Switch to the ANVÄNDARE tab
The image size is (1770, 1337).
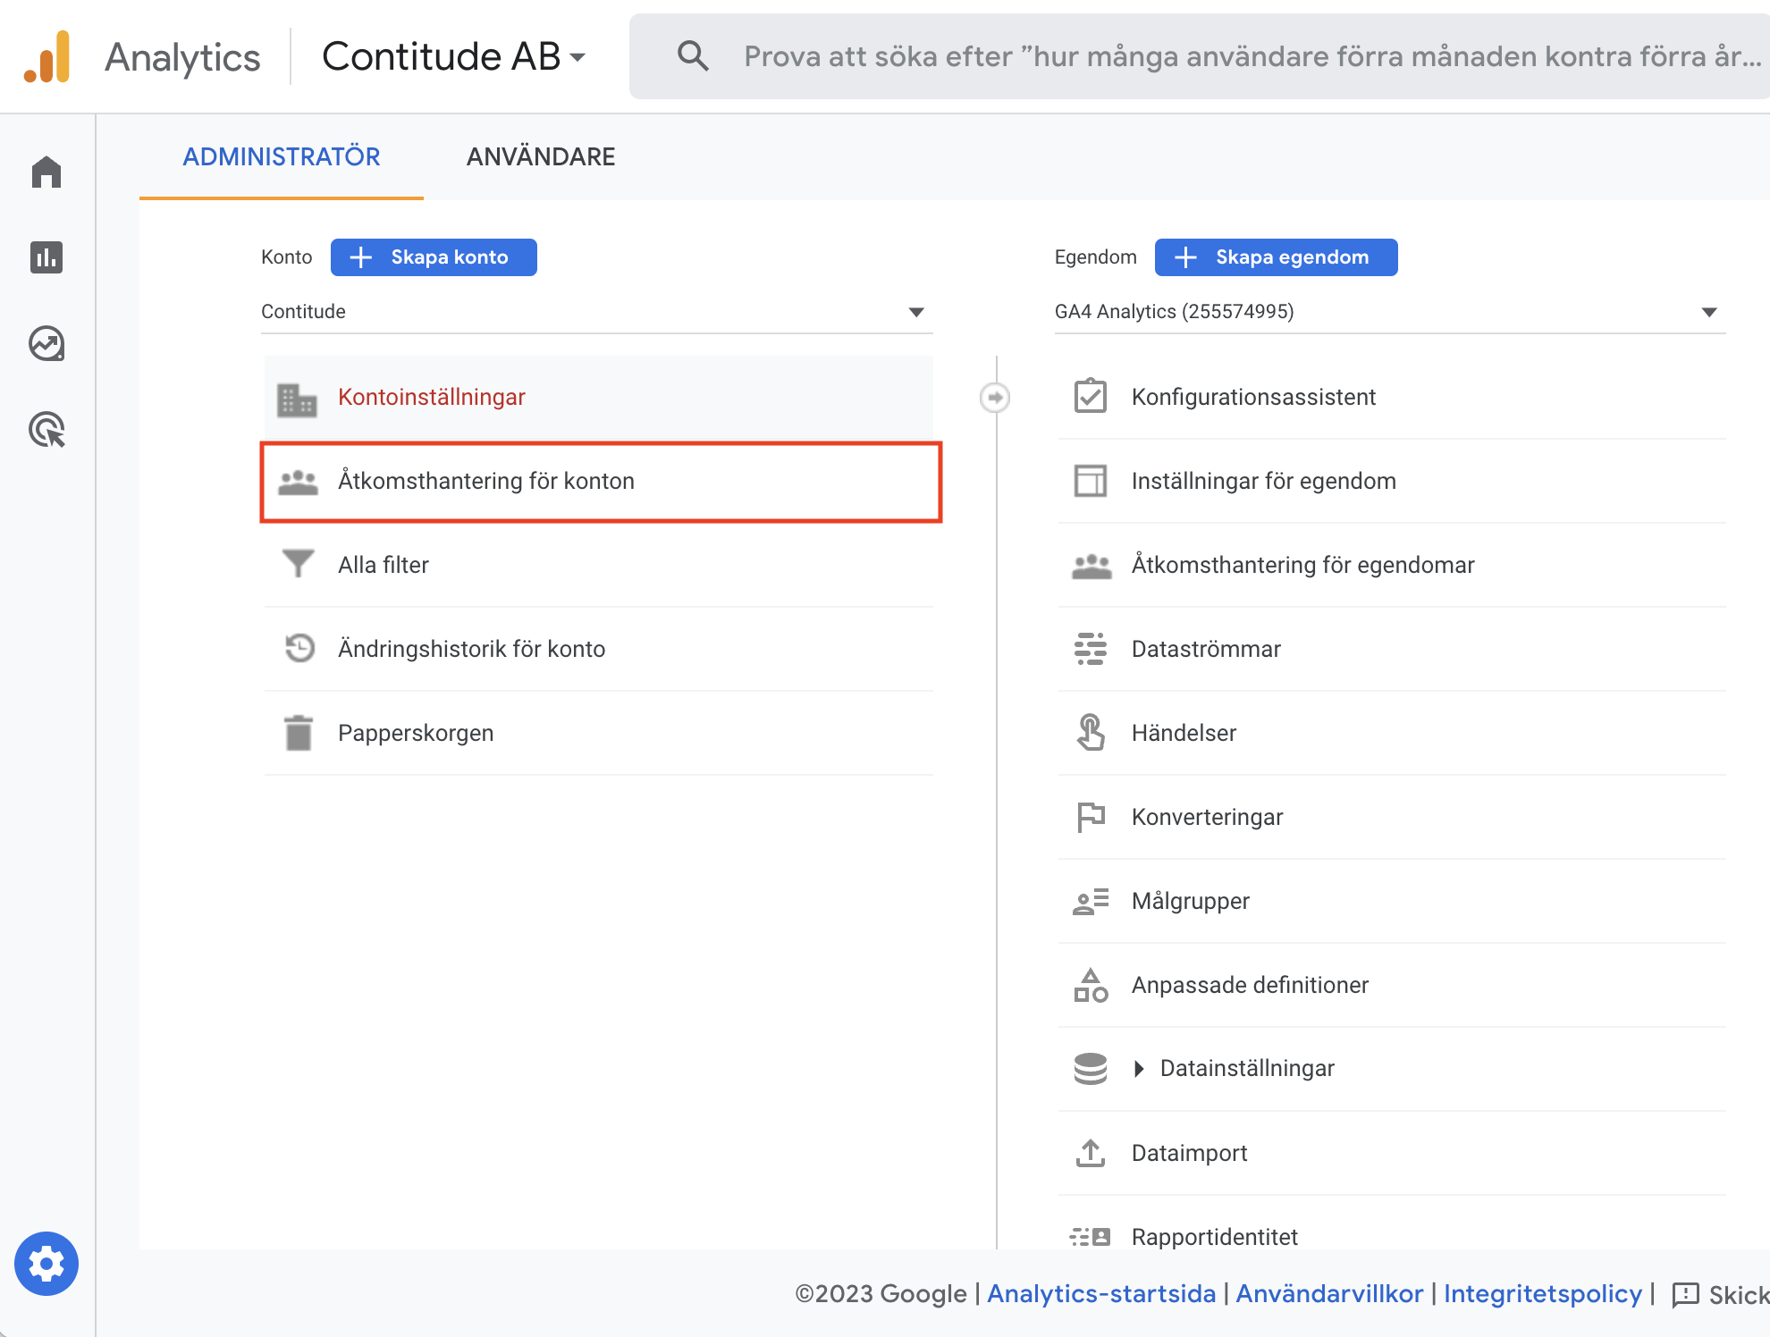540,156
